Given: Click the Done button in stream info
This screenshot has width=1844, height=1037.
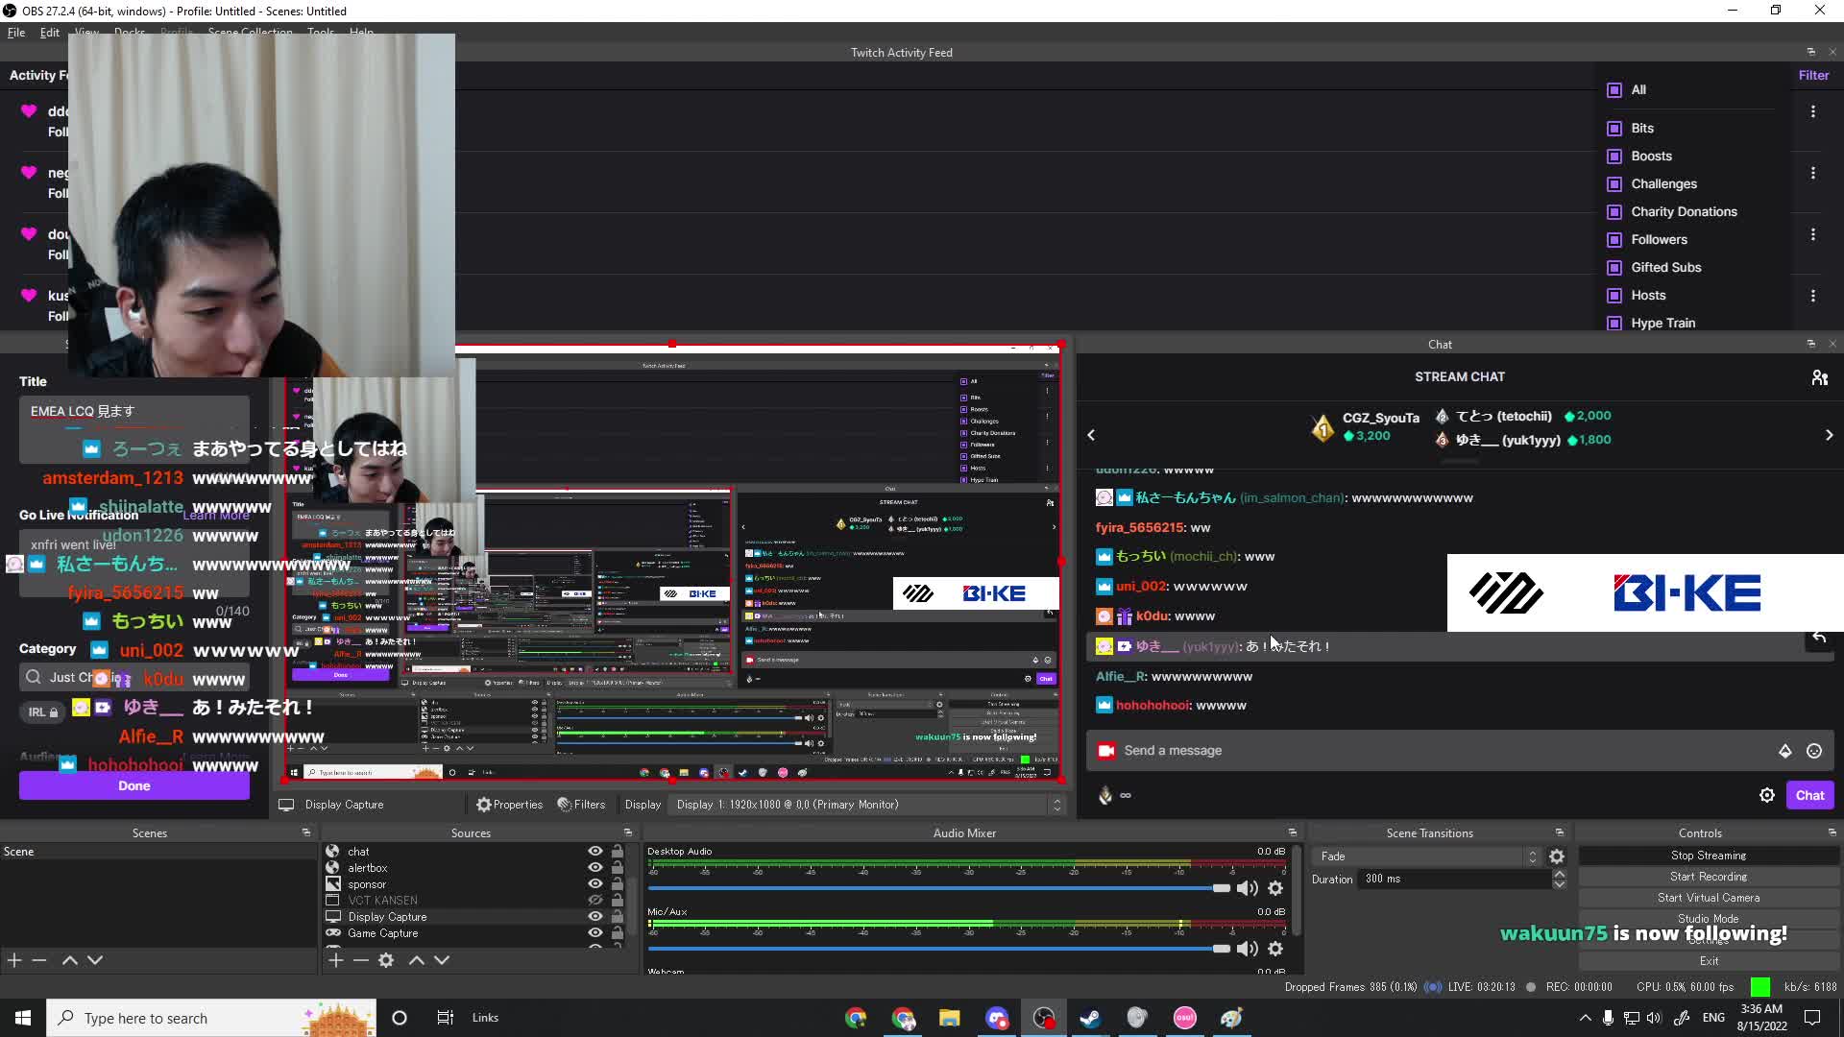Looking at the screenshot, I should pos(134,785).
